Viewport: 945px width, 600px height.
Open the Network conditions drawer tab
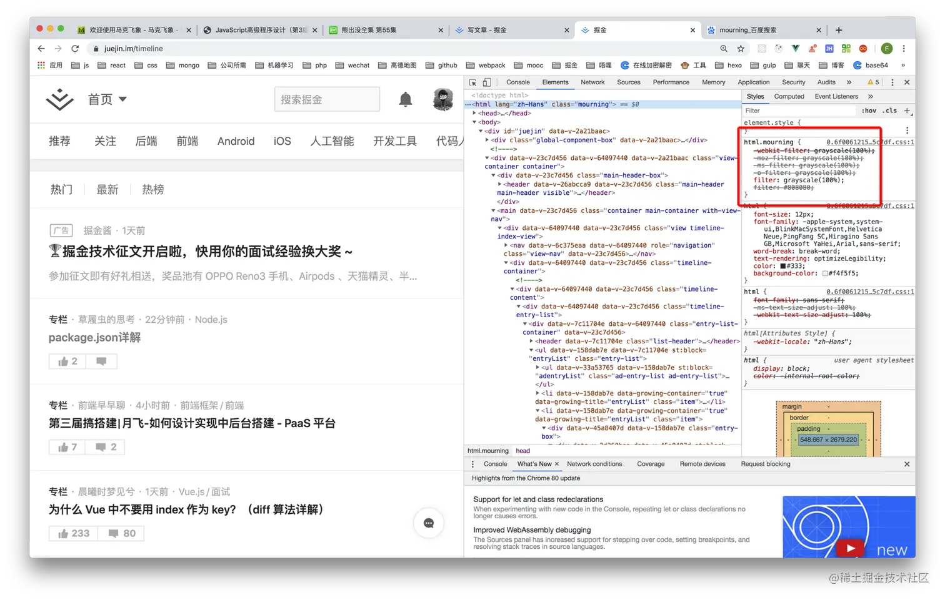tap(594, 464)
